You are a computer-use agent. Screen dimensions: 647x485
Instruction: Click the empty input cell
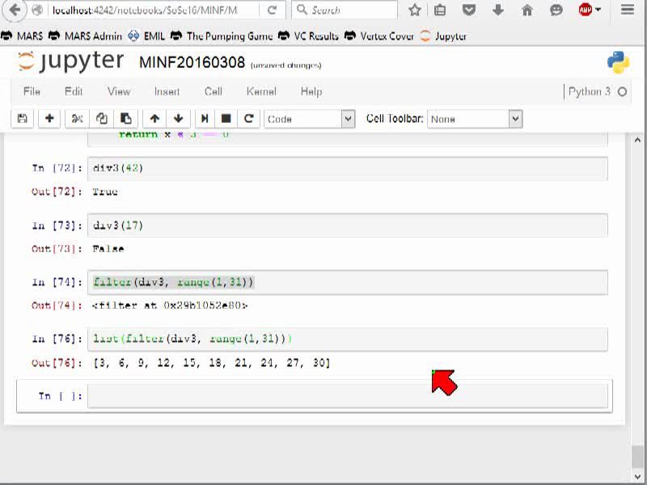[348, 396]
